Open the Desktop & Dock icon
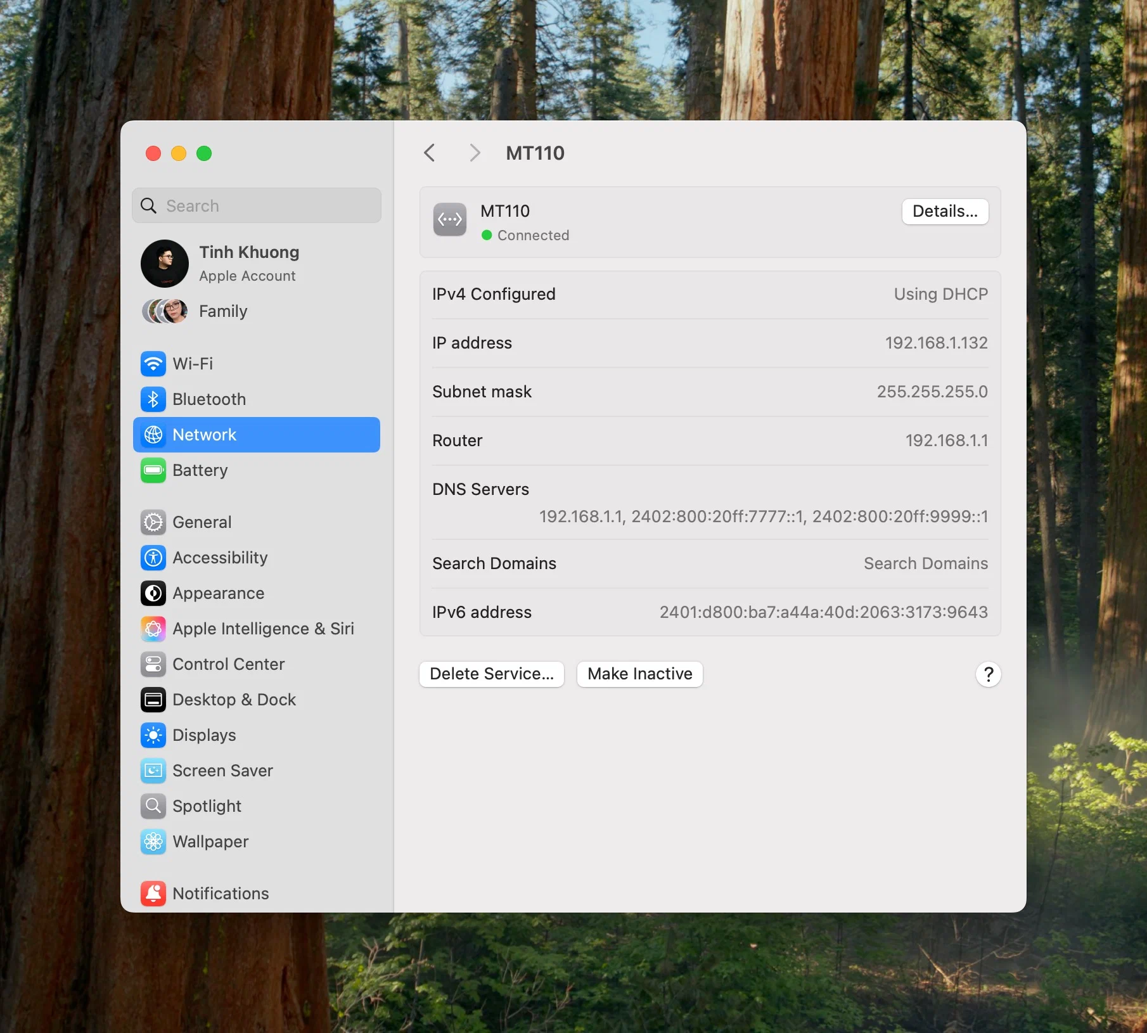 pyautogui.click(x=153, y=700)
